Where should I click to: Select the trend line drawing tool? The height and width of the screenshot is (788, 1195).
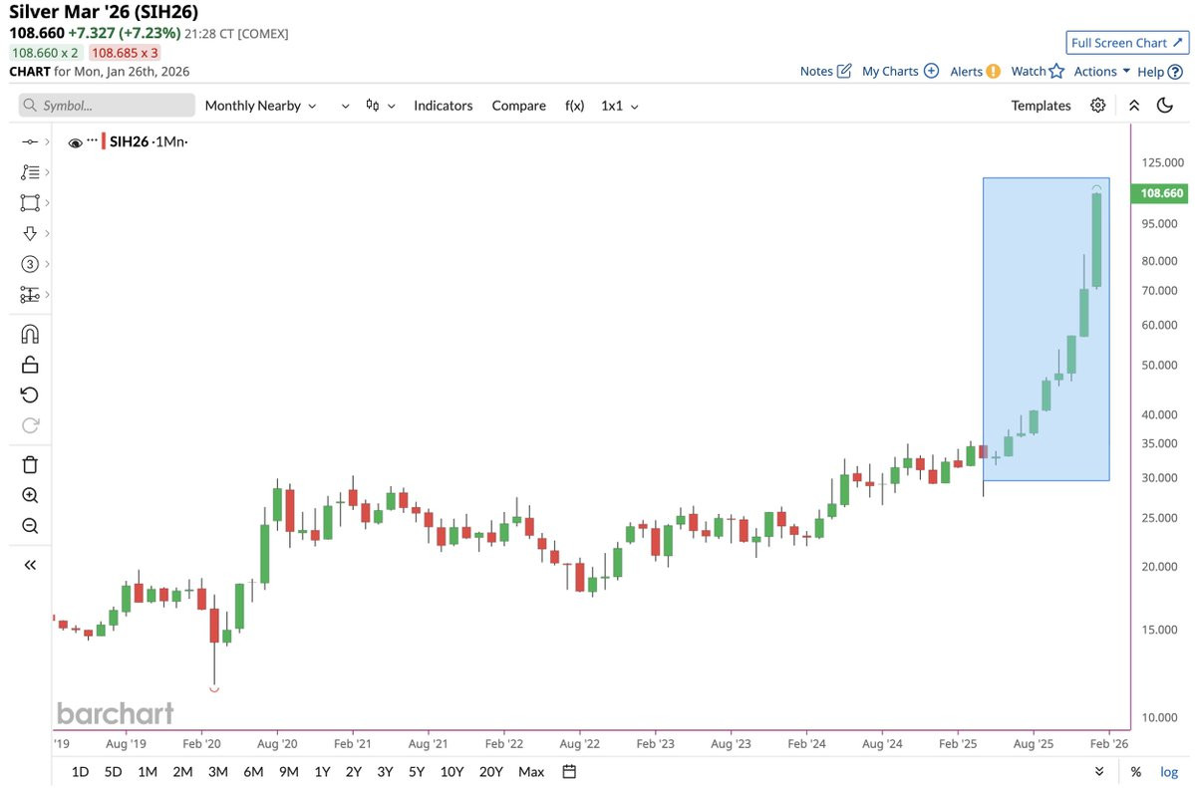click(x=30, y=141)
